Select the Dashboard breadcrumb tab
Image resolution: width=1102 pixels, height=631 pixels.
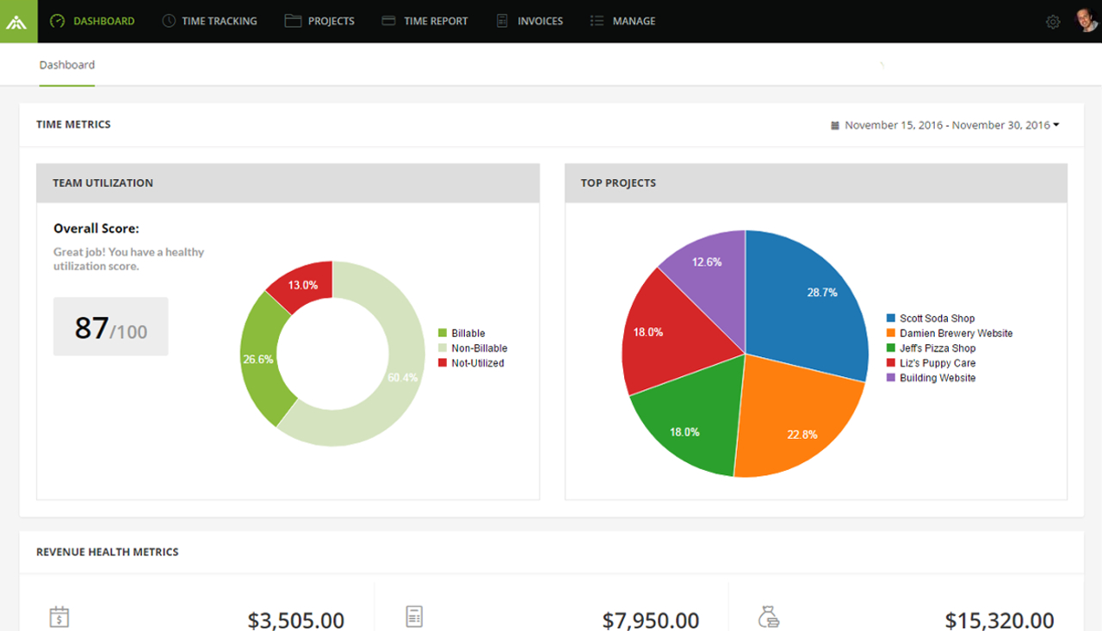point(66,65)
